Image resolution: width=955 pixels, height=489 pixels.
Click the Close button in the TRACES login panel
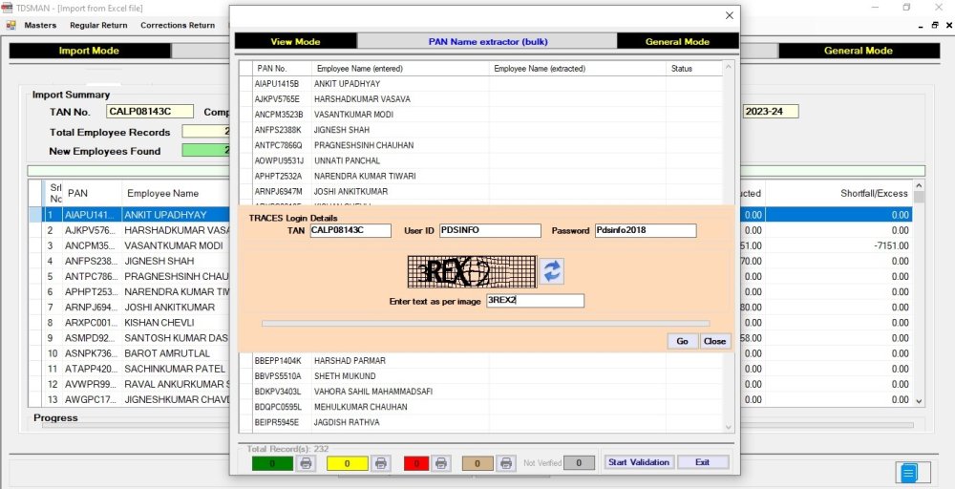[x=714, y=341]
